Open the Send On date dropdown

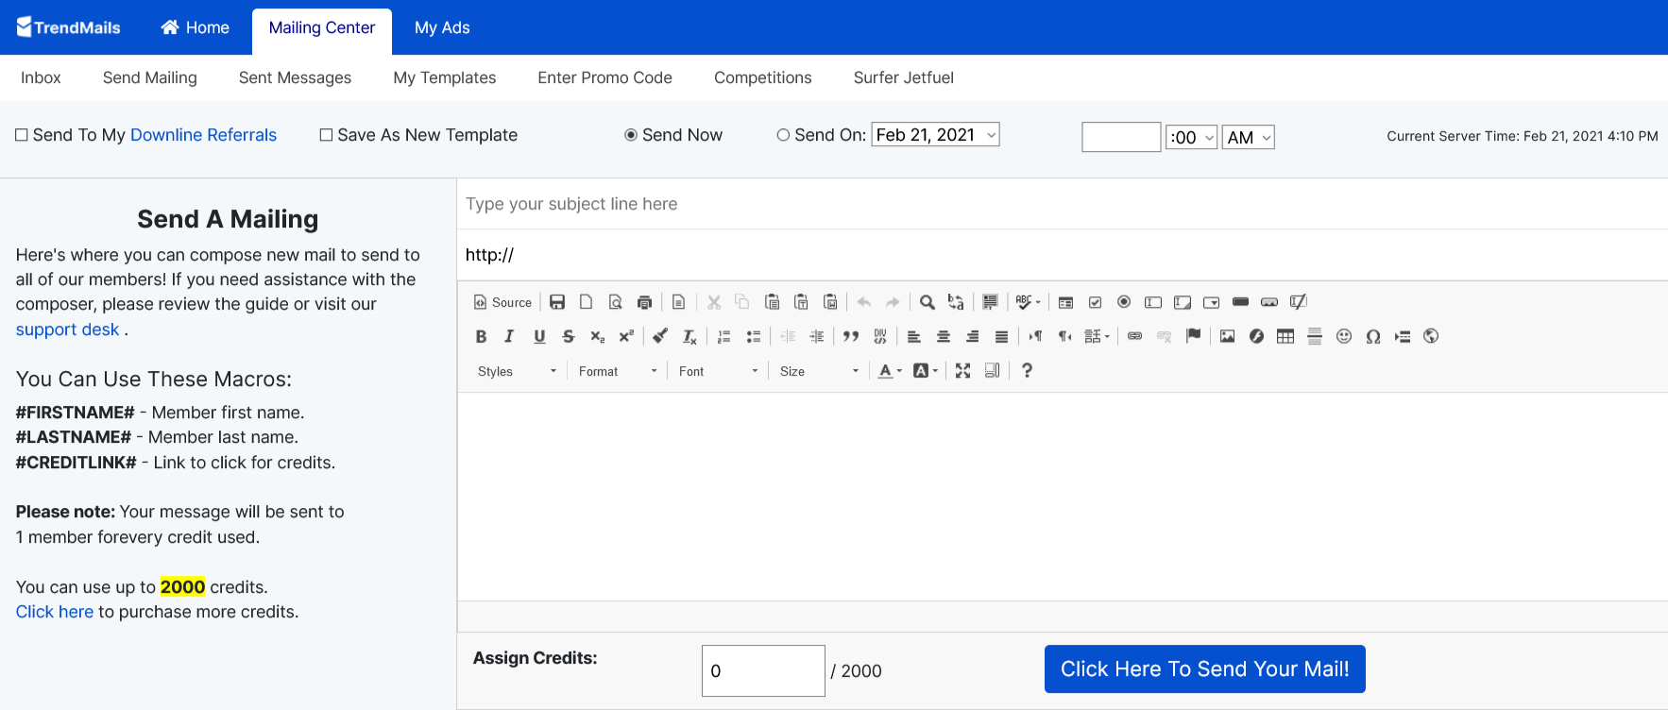point(935,135)
